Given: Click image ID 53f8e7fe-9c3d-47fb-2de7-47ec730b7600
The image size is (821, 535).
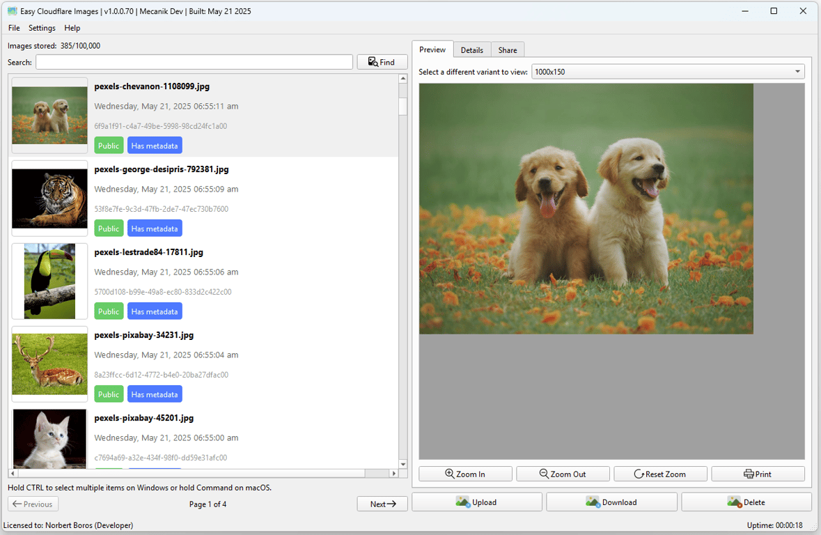Looking at the screenshot, I should (x=162, y=208).
